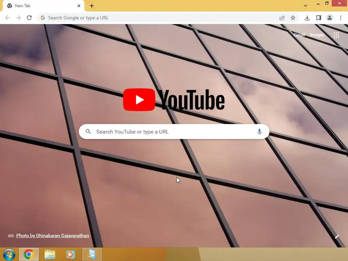
Task: Click the YouTube logo
Action: (x=174, y=100)
